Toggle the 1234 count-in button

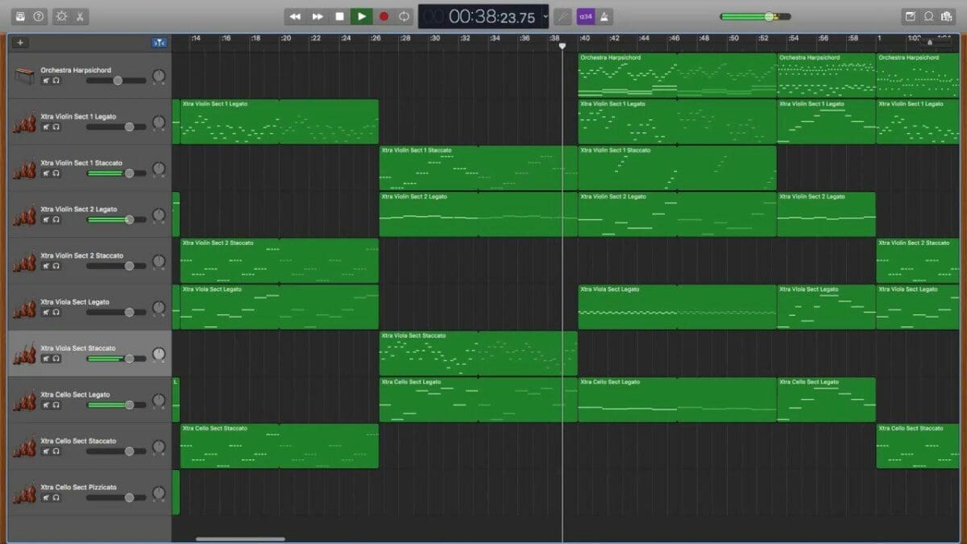coord(586,16)
